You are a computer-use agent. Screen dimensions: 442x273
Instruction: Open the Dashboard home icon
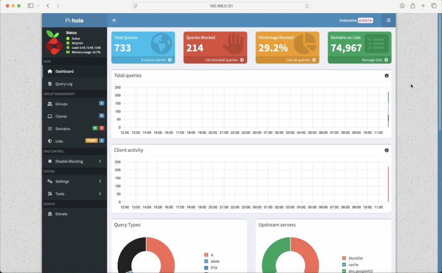pos(50,71)
